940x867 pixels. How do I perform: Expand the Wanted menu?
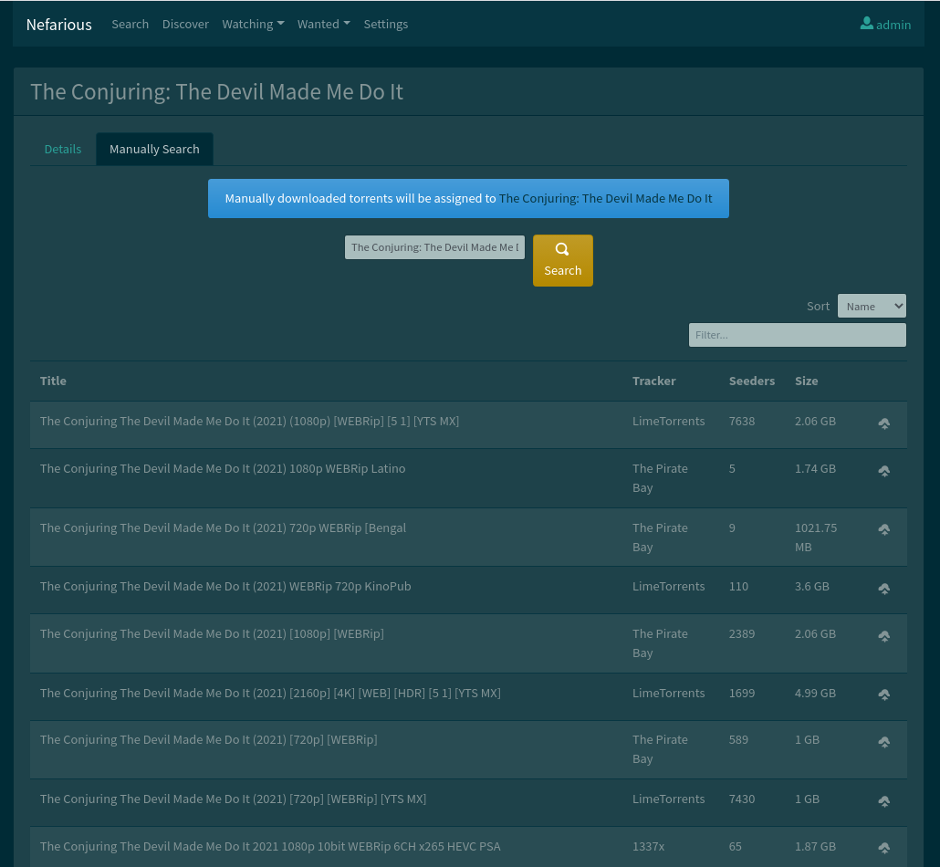(324, 24)
